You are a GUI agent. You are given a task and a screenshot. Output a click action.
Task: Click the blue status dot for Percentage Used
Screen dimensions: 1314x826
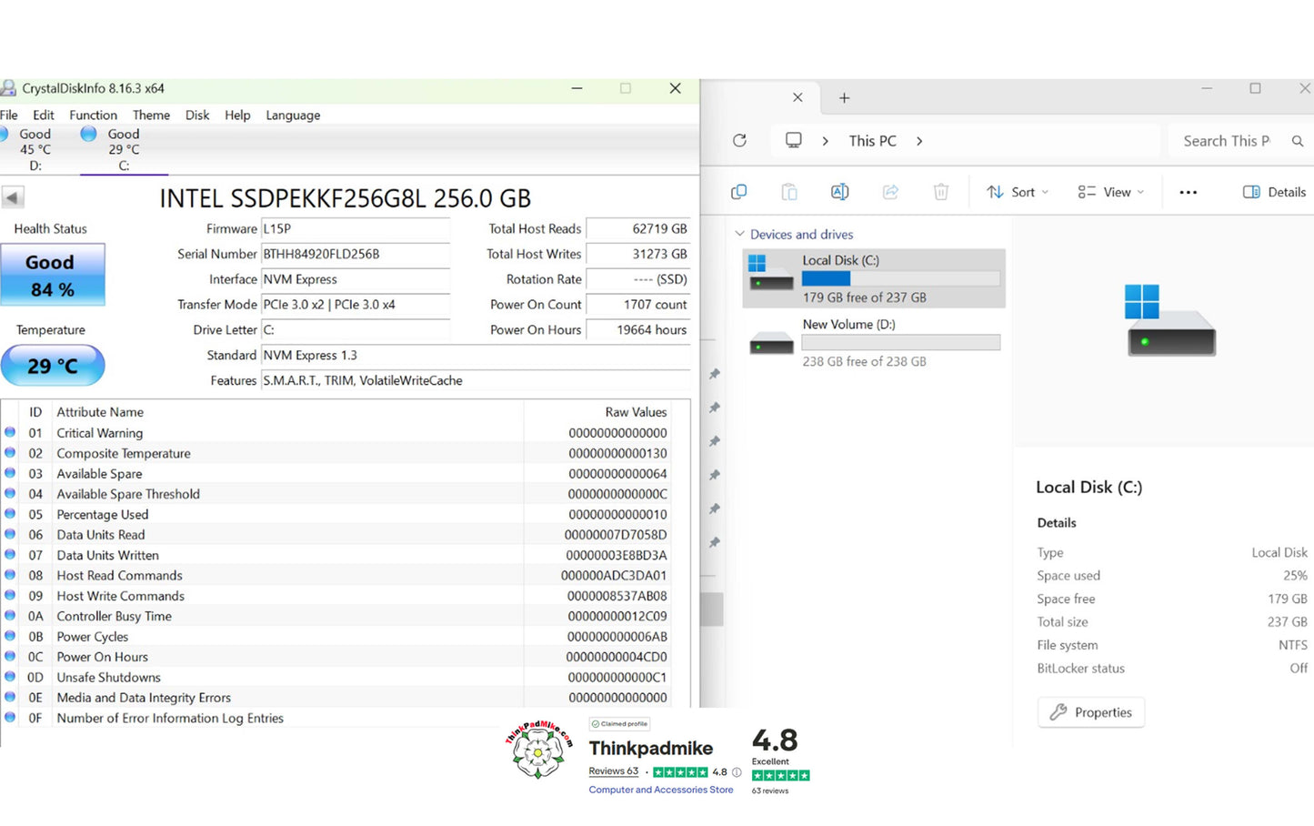10,513
